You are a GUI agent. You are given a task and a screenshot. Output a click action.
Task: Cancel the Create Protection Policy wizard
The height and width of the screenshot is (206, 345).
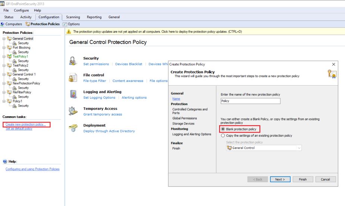[x=326, y=179]
